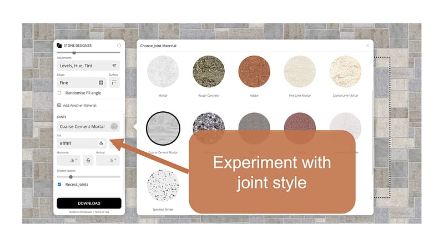This screenshot has width=444, height=248.
Task: Click the Shadow opacity slider handle
Action: click(x=70, y=176)
